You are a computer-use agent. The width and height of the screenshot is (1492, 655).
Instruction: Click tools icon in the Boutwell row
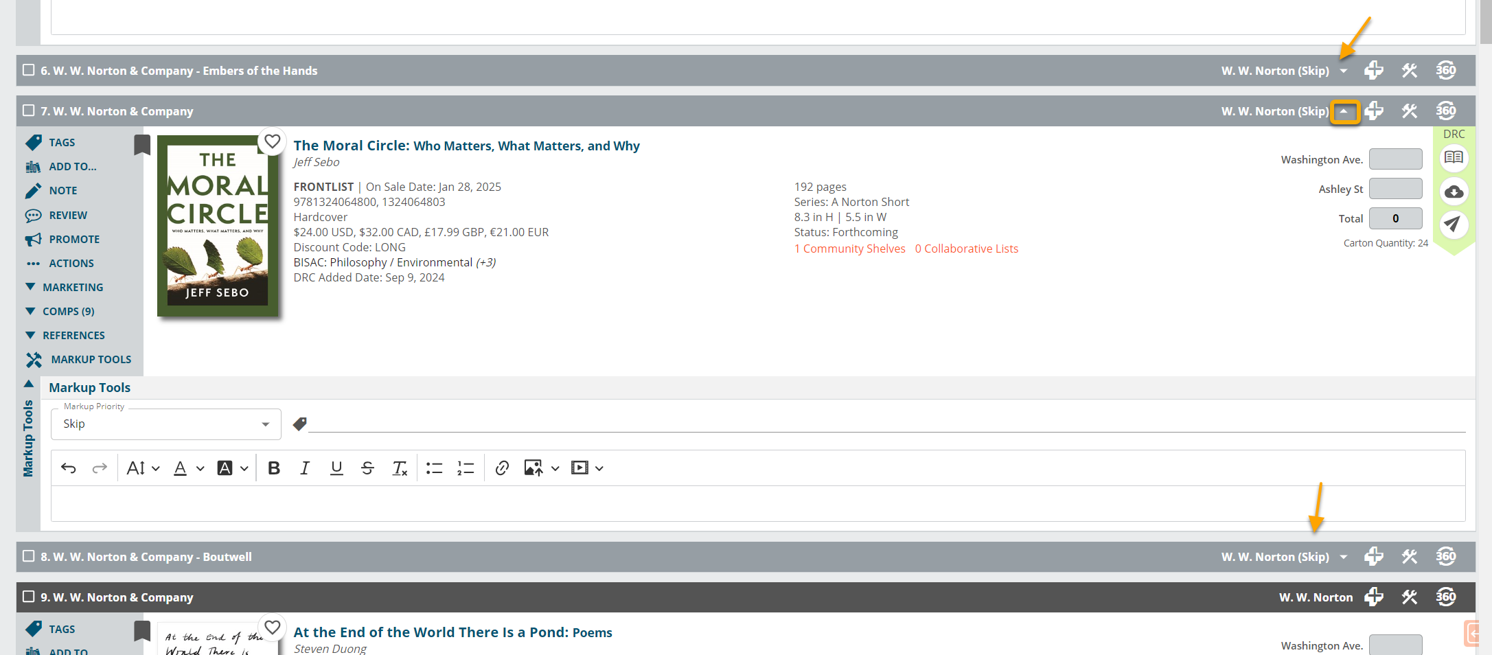pos(1410,556)
